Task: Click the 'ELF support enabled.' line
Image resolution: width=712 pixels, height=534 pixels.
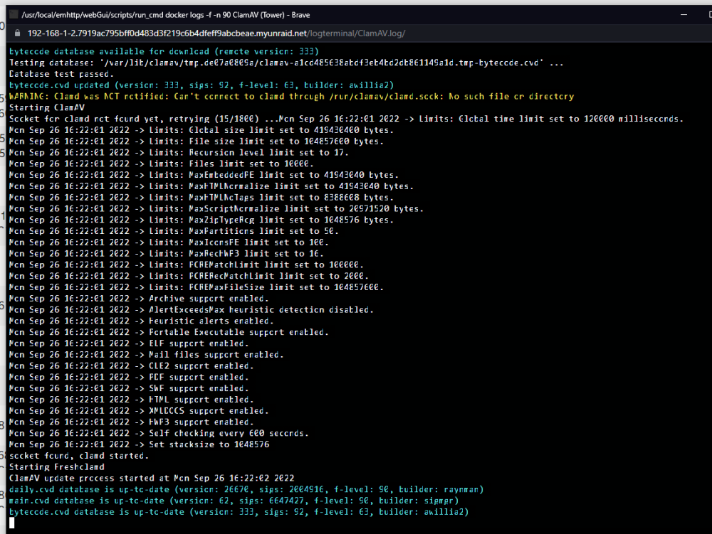Action: [x=129, y=343]
